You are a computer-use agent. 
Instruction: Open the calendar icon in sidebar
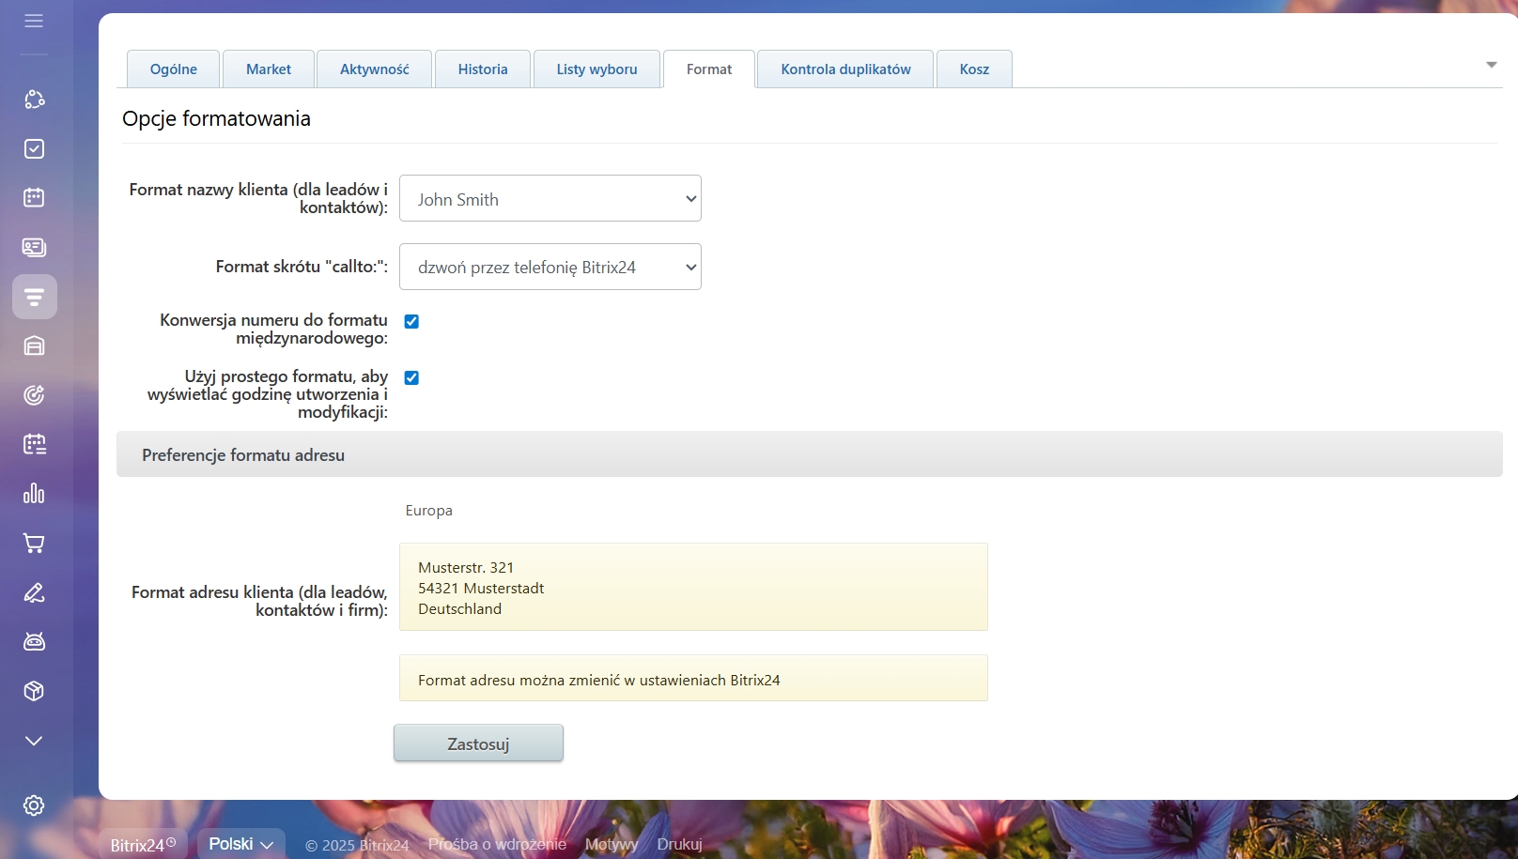click(34, 197)
